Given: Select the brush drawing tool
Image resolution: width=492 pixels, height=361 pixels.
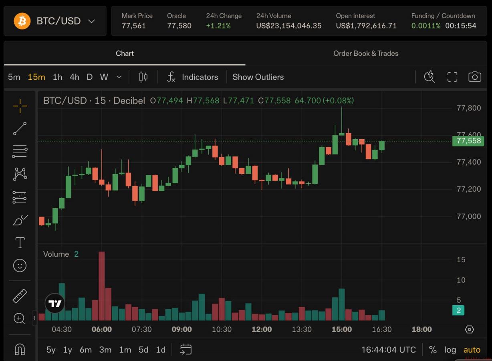Looking at the screenshot, I should click(20, 220).
